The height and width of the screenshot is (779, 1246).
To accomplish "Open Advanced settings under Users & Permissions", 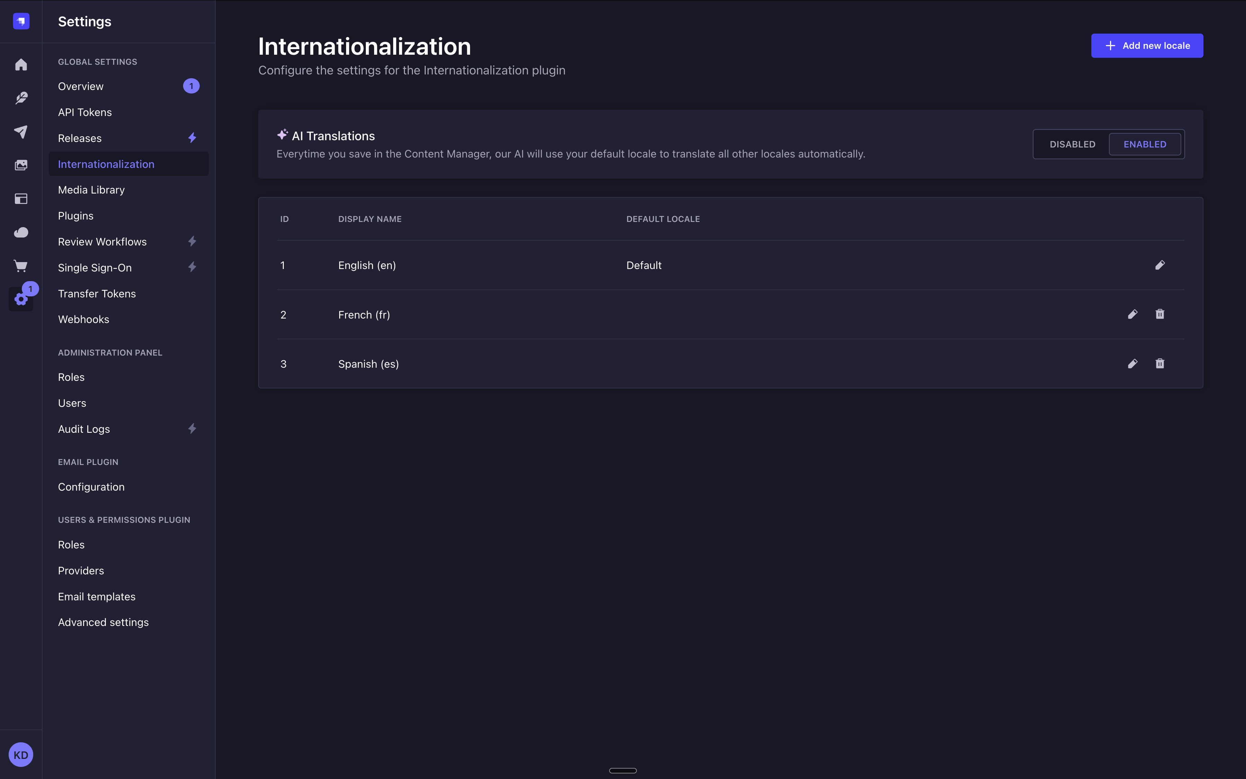I will [x=103, y=622].
